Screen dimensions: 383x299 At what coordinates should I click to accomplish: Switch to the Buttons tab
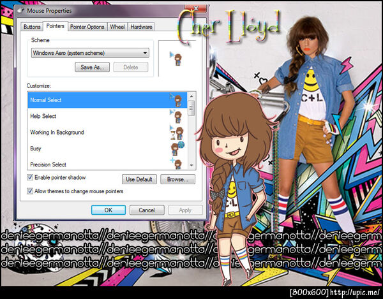32,27
